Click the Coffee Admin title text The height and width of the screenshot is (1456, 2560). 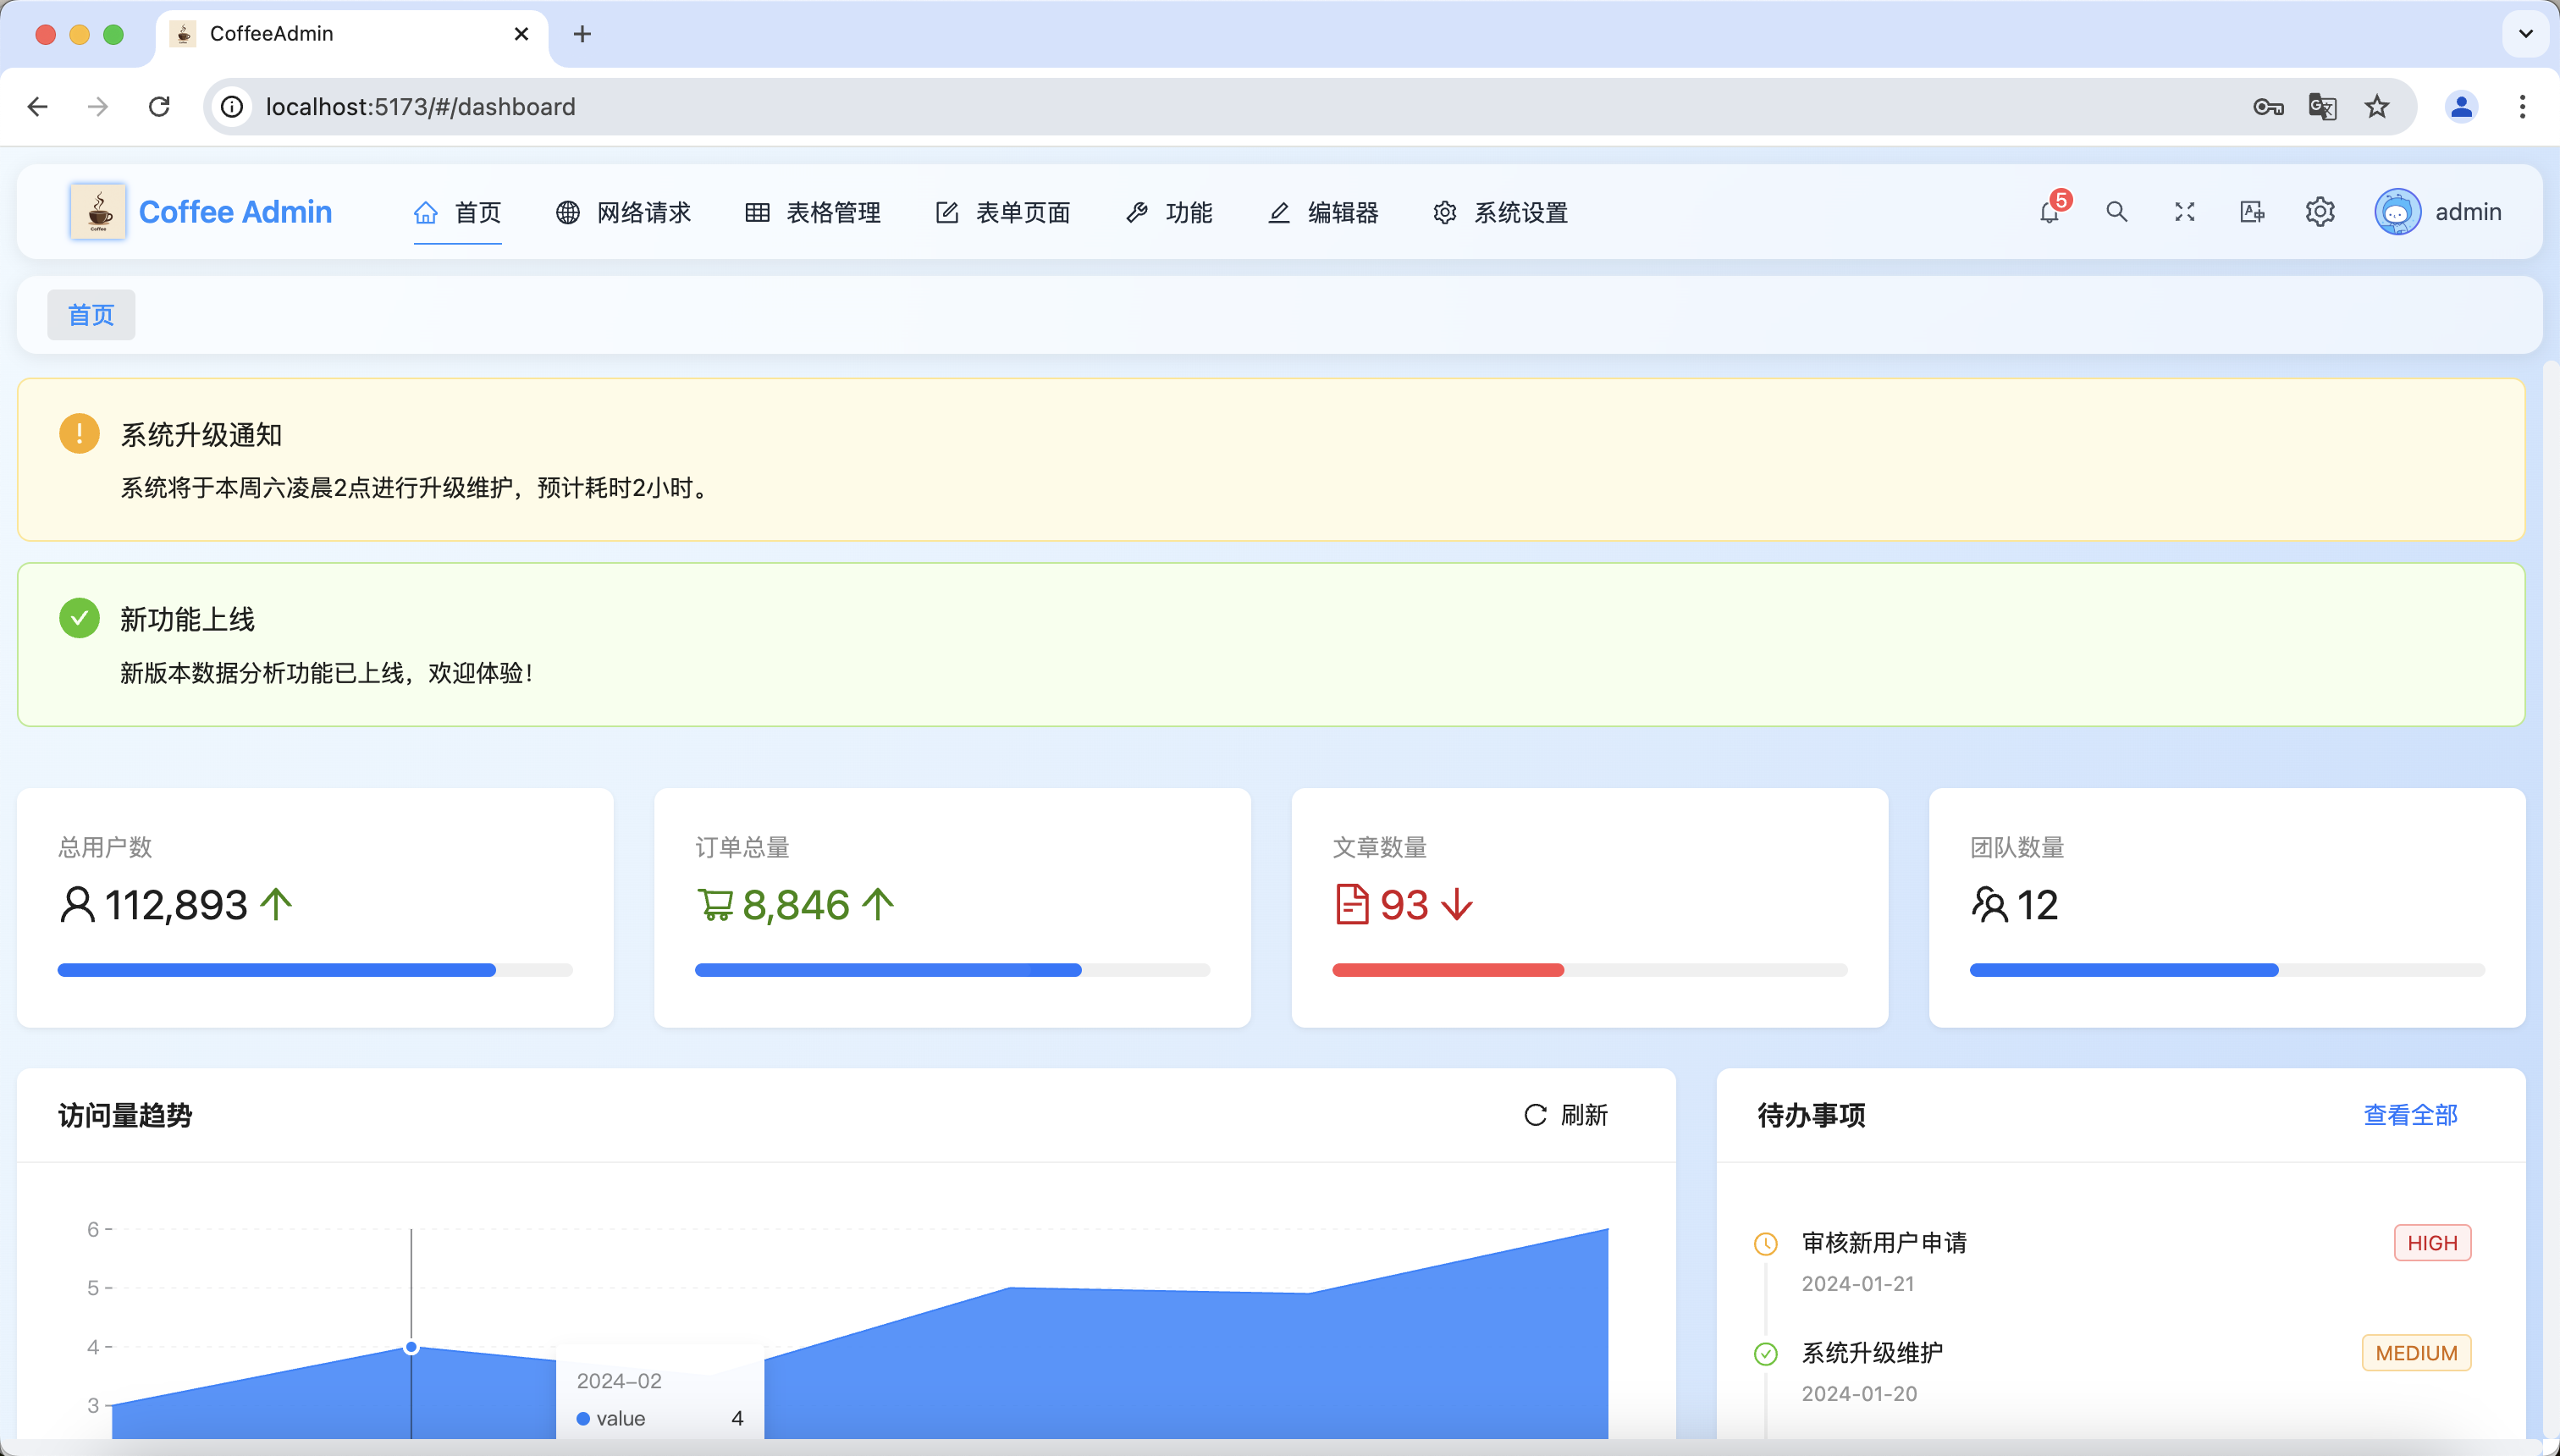(235, 212)
